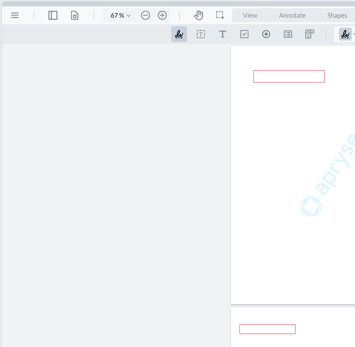
Task: Toggle the View Controls panel
Action: tap(75, 15)
